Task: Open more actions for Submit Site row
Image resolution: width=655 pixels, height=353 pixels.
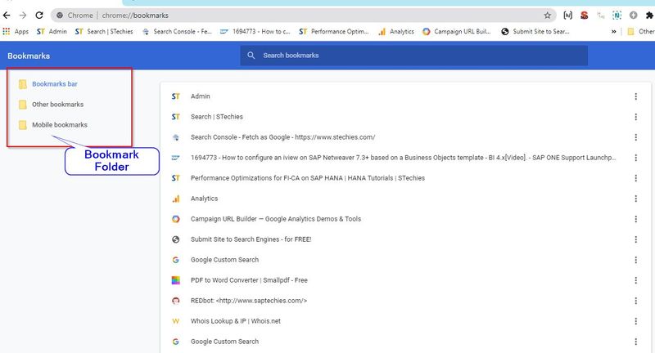Action: pyautogui.click(x=635, y=239)
